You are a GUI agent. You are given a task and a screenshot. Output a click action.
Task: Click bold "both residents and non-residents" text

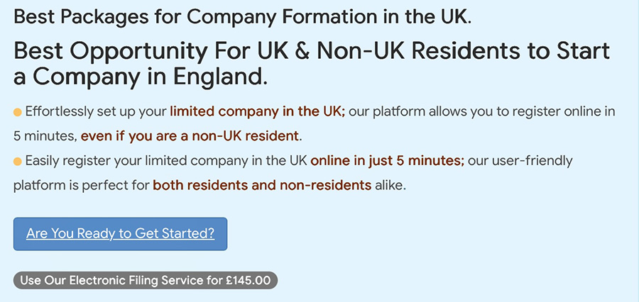262,186
